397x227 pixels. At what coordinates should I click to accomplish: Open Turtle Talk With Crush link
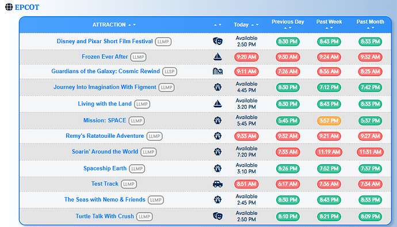(x=105, y=216)
